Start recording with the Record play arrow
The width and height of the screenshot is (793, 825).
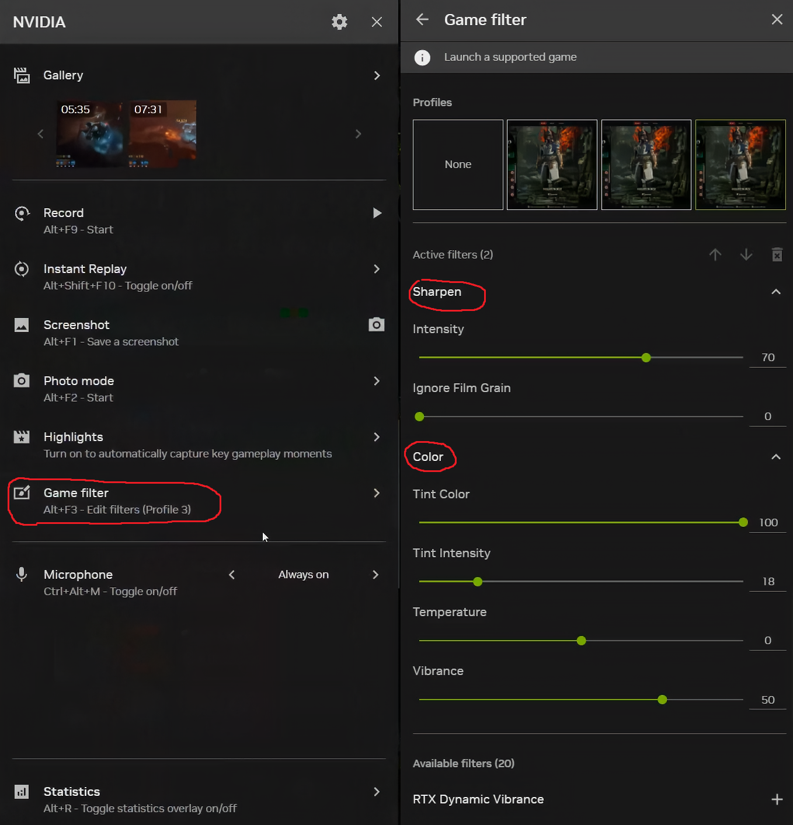[x=377, y=213]
